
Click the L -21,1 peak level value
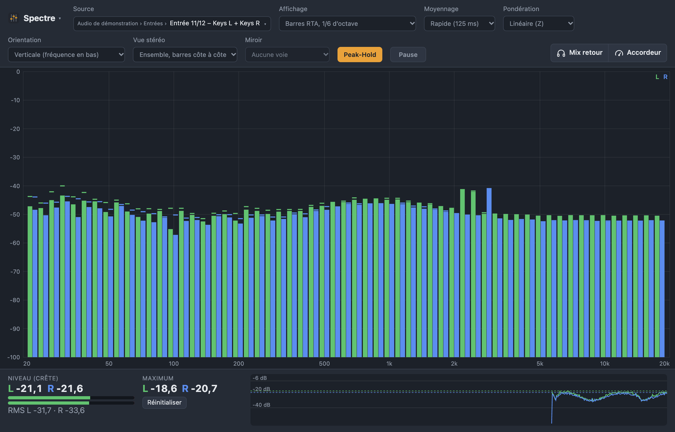click(x=25, y=389)
